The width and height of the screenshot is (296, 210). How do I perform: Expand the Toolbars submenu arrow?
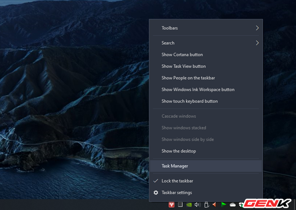257,28
